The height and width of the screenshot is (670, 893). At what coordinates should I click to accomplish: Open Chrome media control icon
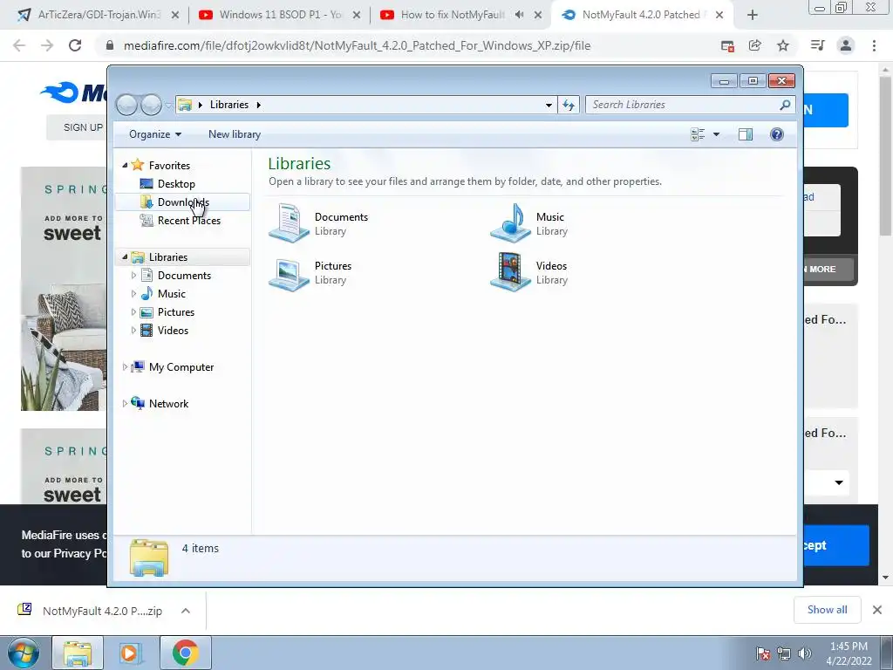[x=818, y=45]
